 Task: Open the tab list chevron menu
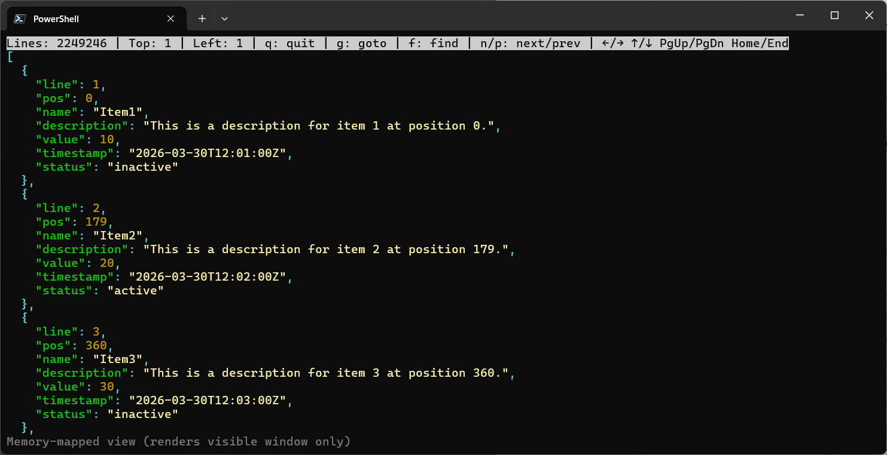224,19
